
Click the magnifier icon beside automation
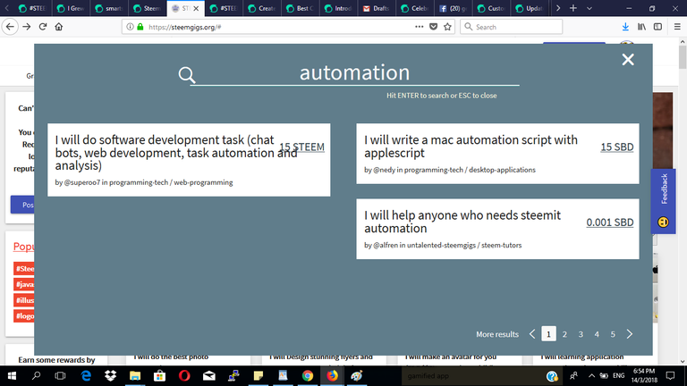click(187, 75)
